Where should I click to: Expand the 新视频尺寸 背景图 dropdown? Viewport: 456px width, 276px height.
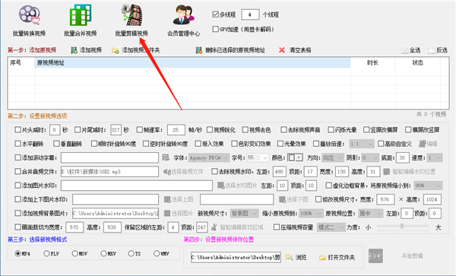pos(244,214)
